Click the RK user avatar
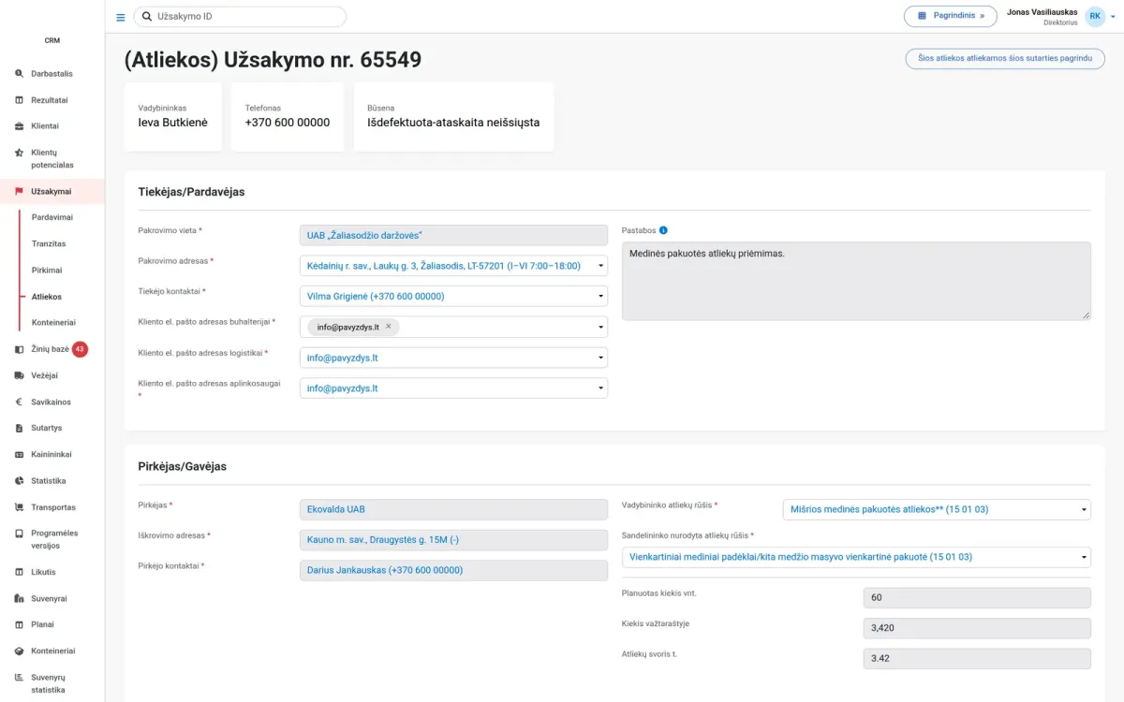 tap(1095, 16)
